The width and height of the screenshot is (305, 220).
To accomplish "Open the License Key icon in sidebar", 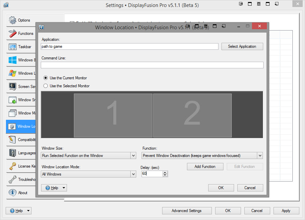I will 13,166.
